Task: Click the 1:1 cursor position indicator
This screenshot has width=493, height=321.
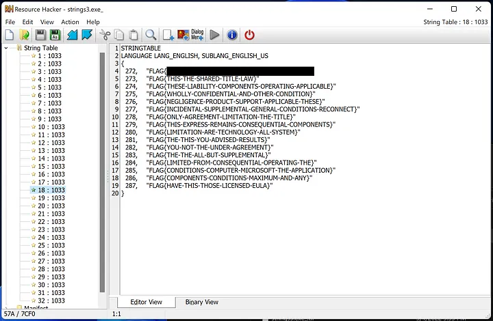Action: [116, 313]
